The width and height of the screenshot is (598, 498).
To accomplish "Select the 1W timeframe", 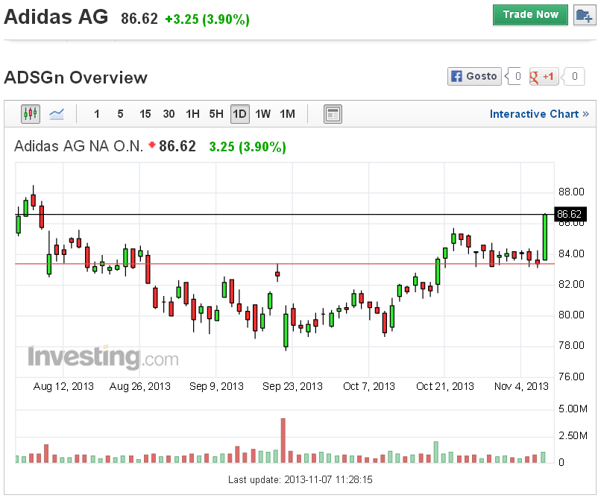I will 262,114.
